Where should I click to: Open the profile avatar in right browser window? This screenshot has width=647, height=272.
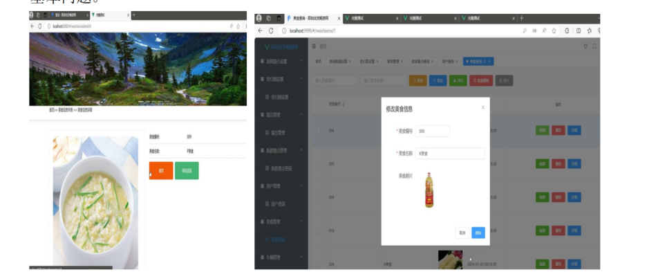tap(259, 18)
